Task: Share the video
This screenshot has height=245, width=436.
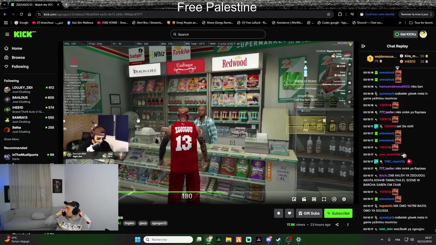Action: coord(337,225)
